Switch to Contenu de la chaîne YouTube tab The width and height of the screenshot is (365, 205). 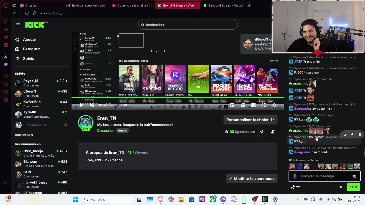click(x=132, y=5)
